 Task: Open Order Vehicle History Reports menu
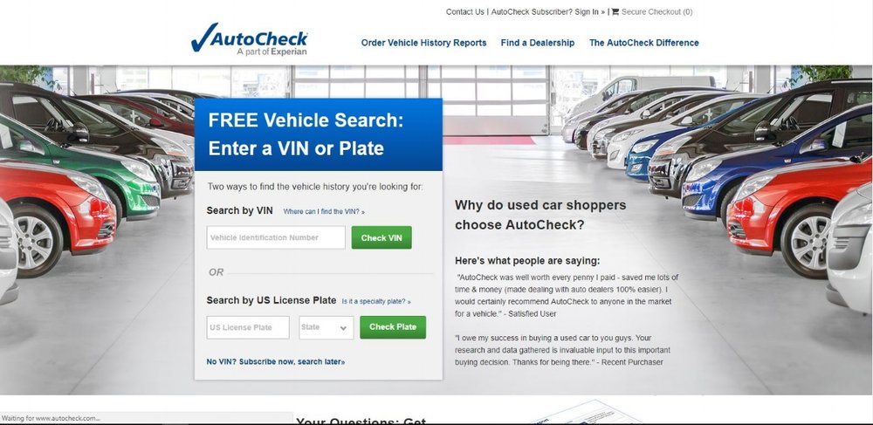coord(423,43)
